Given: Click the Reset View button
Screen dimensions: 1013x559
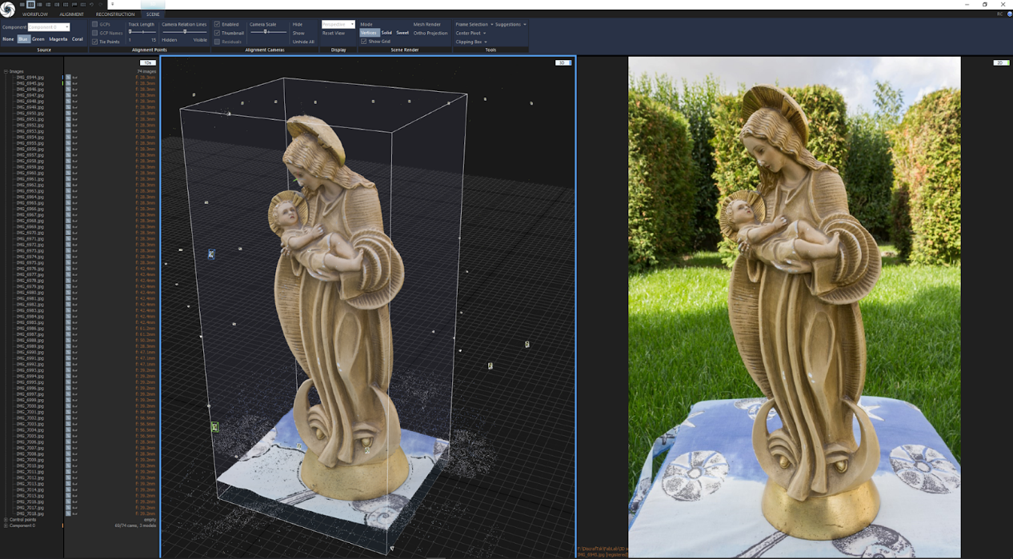Looking at the screenshot, I should tap(334, 33).
